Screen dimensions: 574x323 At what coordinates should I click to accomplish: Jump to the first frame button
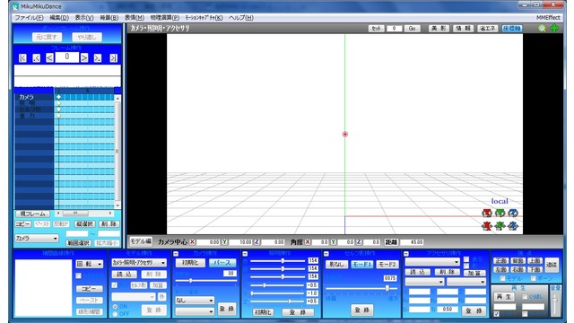pos(22,57)
